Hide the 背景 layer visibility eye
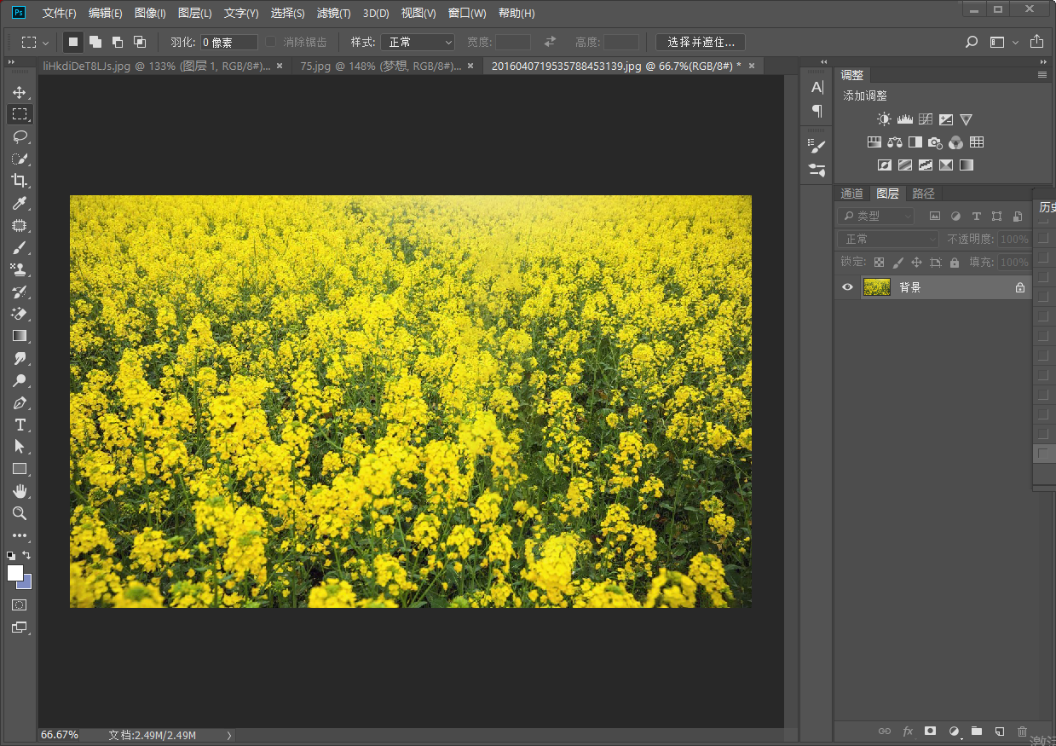 pos(847,287)
